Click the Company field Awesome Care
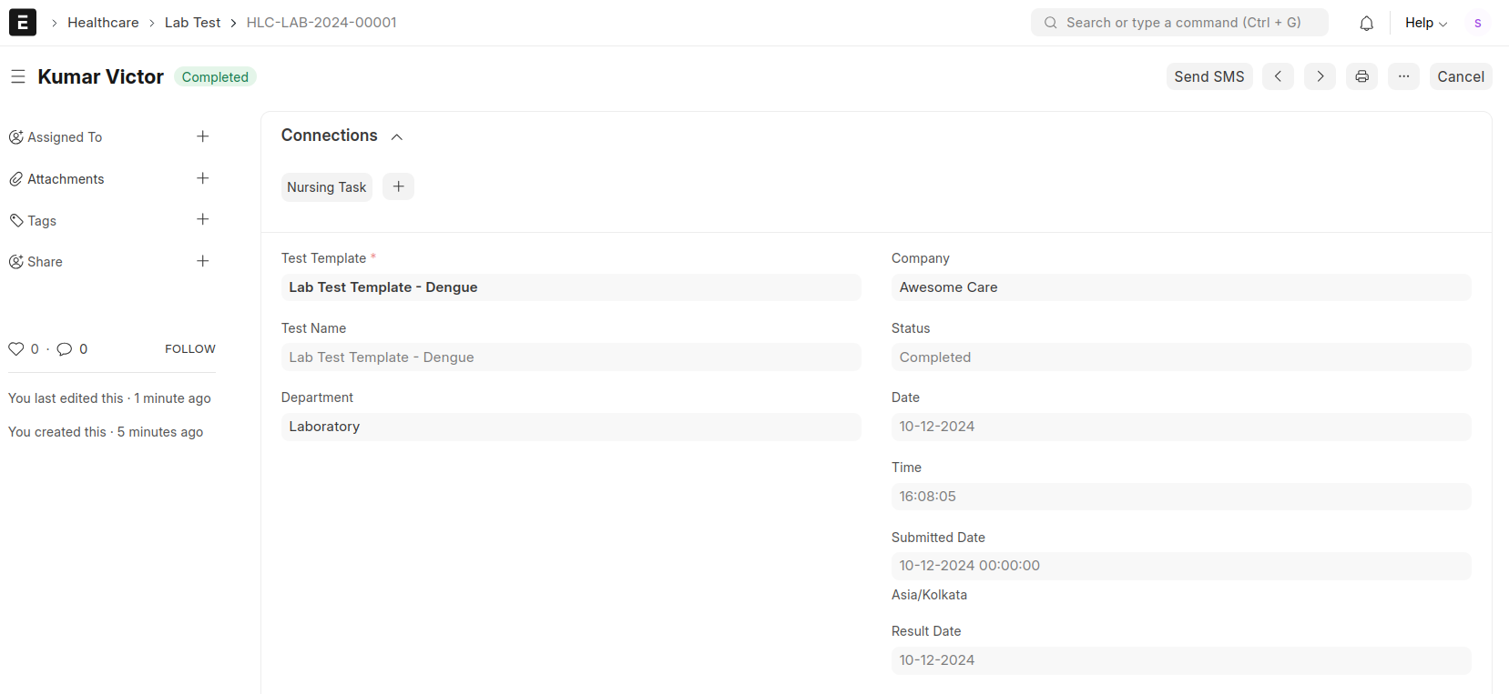This screenshot has width=1509, height=694. pos(1181,287)
